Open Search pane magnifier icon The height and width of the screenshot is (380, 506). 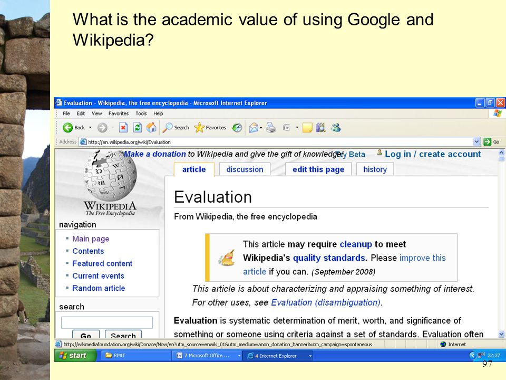coord(167,128)
